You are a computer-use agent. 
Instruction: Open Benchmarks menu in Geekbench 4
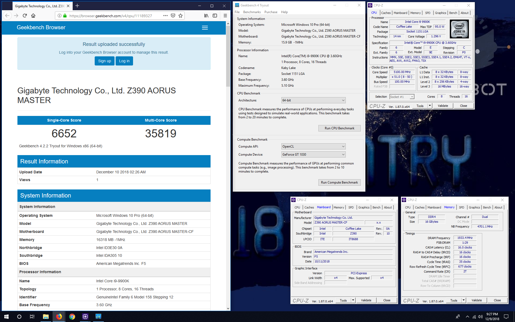(x=252, y=12)
